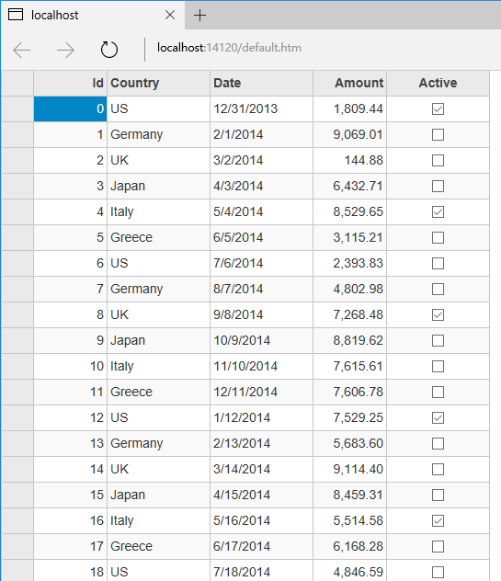Screen dimensions: 501x581
Task: Select row header of Greece row 5
Action: 17,237
